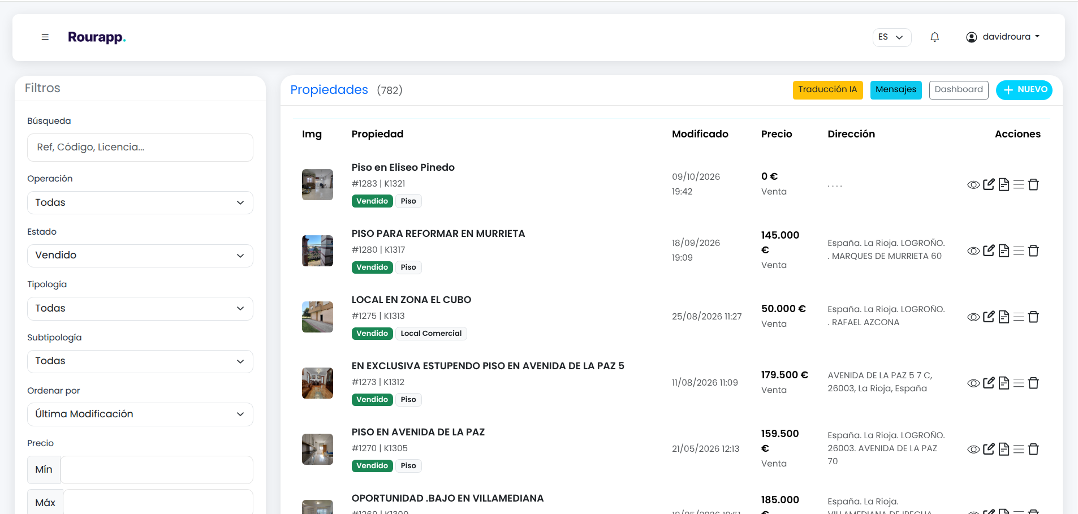View LOCAL EN ZONA EL CUBO listing
The height and width of the screenshot is (514, 1078).
point(973,317)
